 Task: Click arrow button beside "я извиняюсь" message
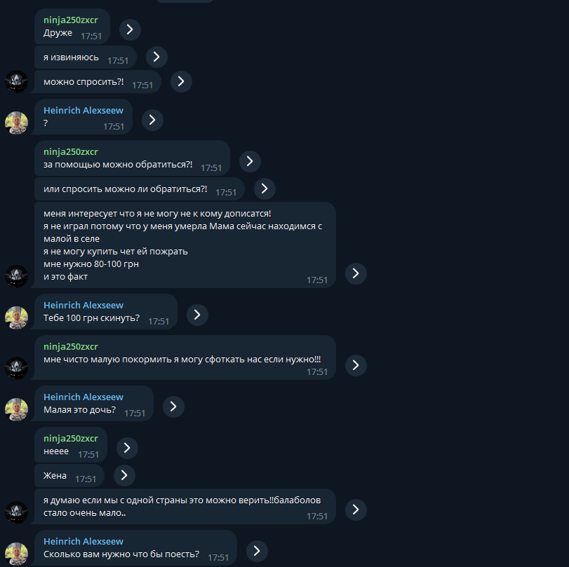click(156, 57)
